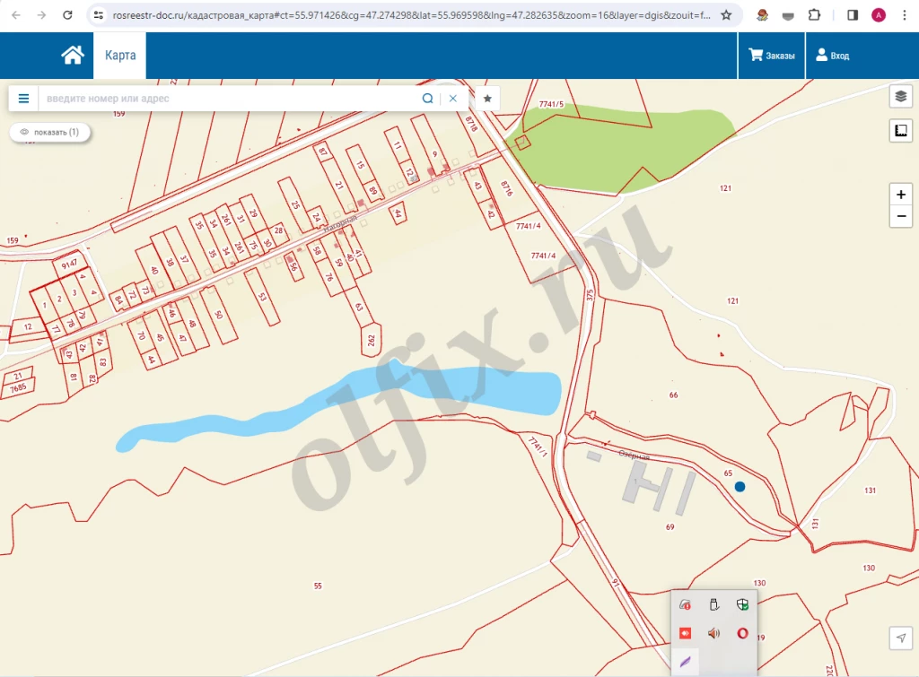Toggle the "показать (1)" visibility button

tap(49, 132)
